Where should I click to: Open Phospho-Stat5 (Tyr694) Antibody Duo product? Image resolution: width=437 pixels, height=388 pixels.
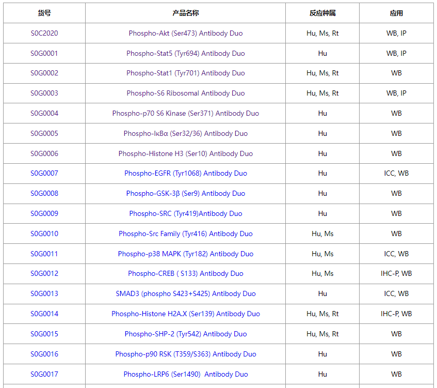[185, 53]
